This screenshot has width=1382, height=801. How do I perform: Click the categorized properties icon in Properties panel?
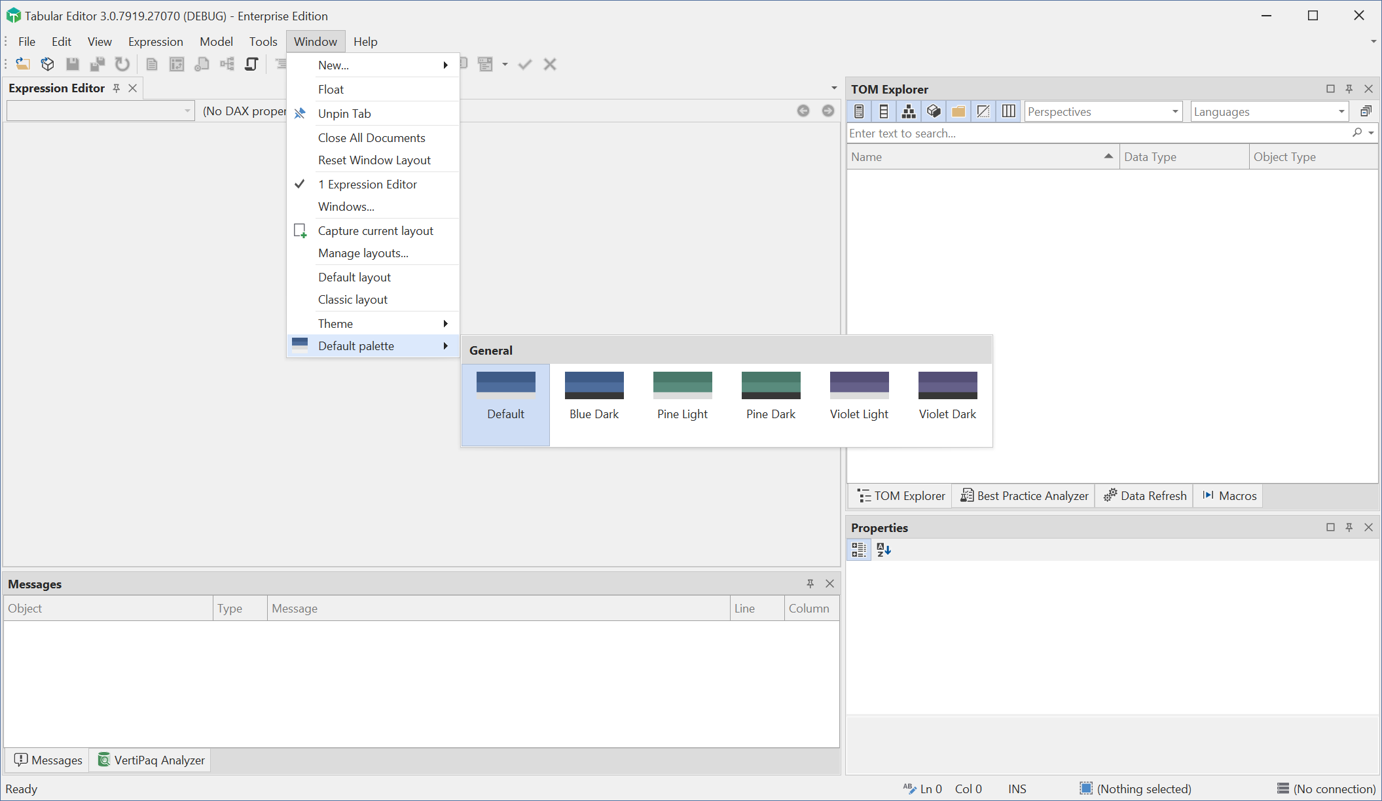tap(858, 550)
